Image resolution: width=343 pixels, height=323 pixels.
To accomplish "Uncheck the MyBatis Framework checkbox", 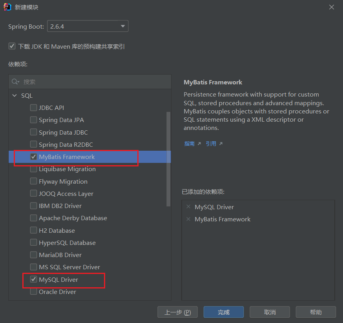I will click(33, 157).
